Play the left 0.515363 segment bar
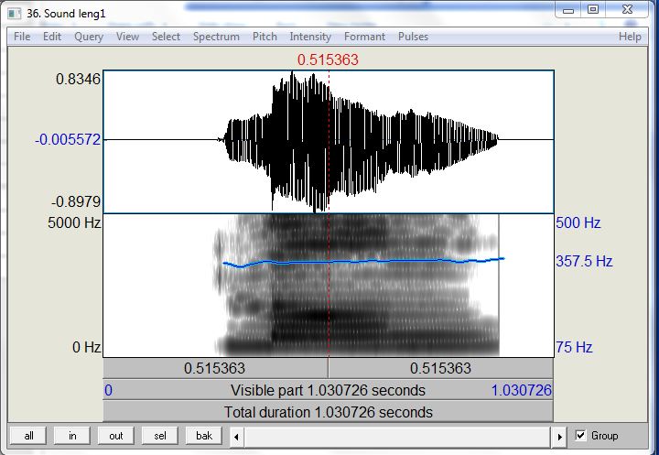The image size is (659, 455). tap(216, 368)
